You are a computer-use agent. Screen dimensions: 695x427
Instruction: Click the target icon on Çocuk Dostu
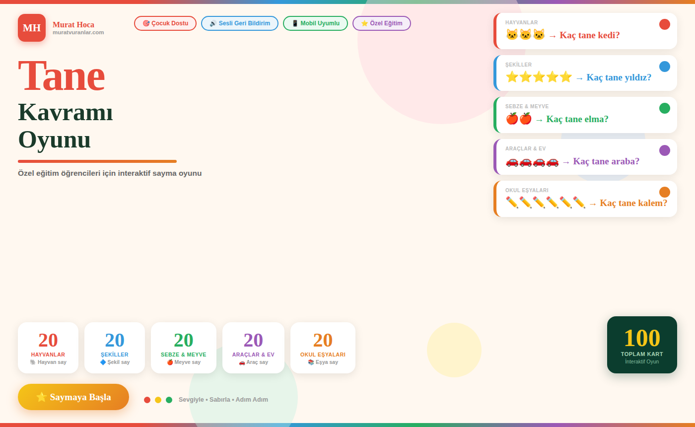(x=146, y=23)
